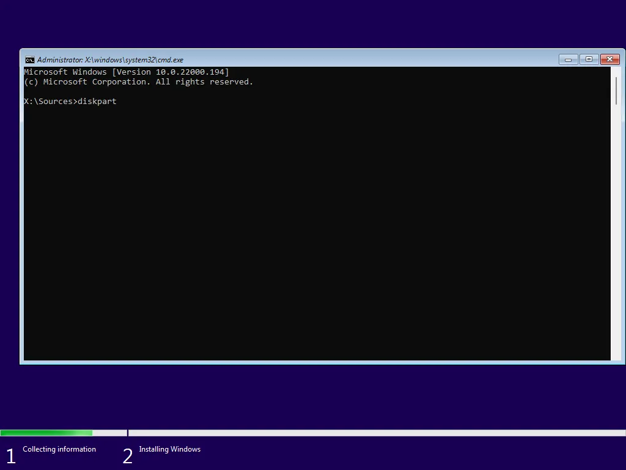This screenshot has height=470, width=626.
Task: Click the green Collecting information progress bar
Action: click(46, 433)
